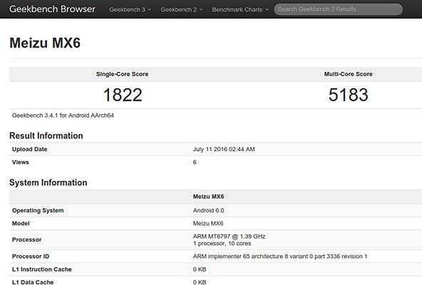Click the Upload Date label
422x285 pixels.
tap(30, 149)
